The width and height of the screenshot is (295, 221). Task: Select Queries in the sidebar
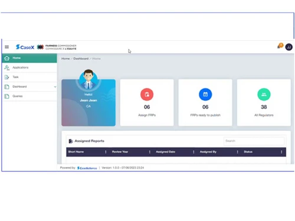click(x=29, y=96)
